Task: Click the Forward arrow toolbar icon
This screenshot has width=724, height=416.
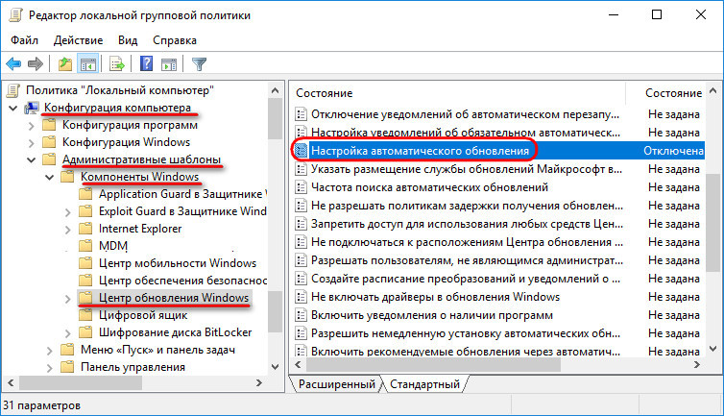Action: 36,63
